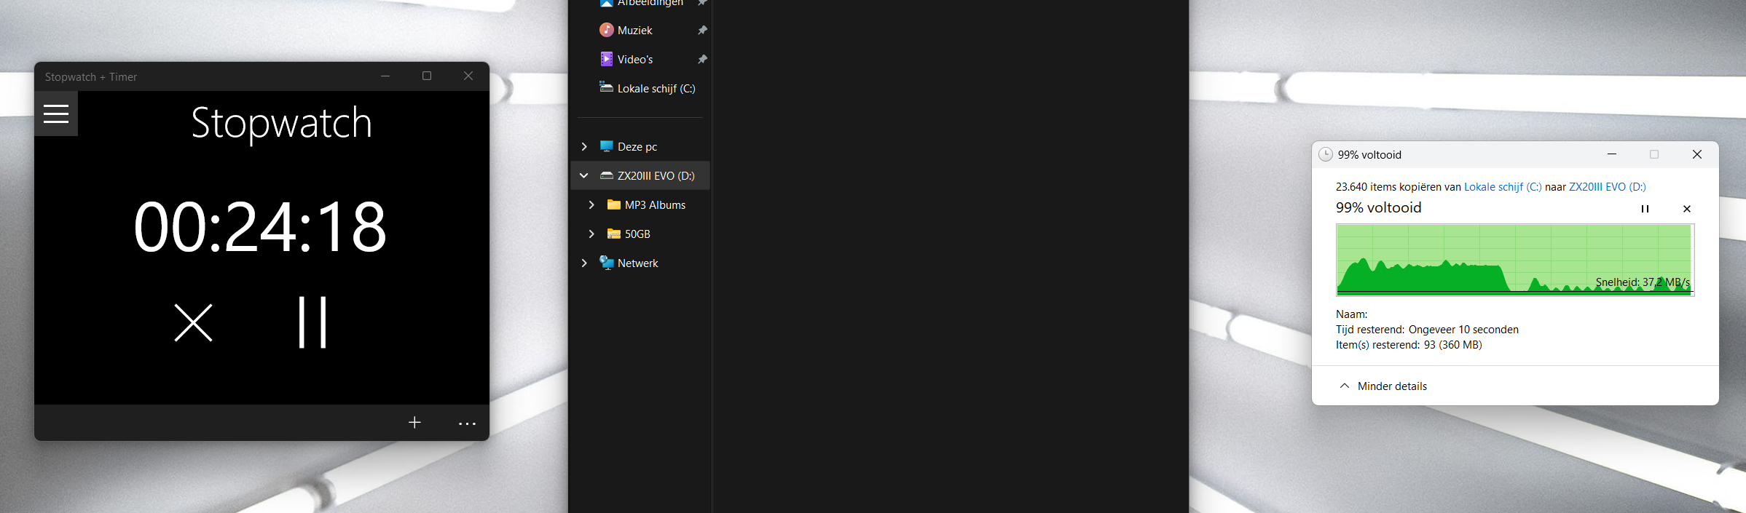Pause the running stopwatch

click(x=312, y=322)
